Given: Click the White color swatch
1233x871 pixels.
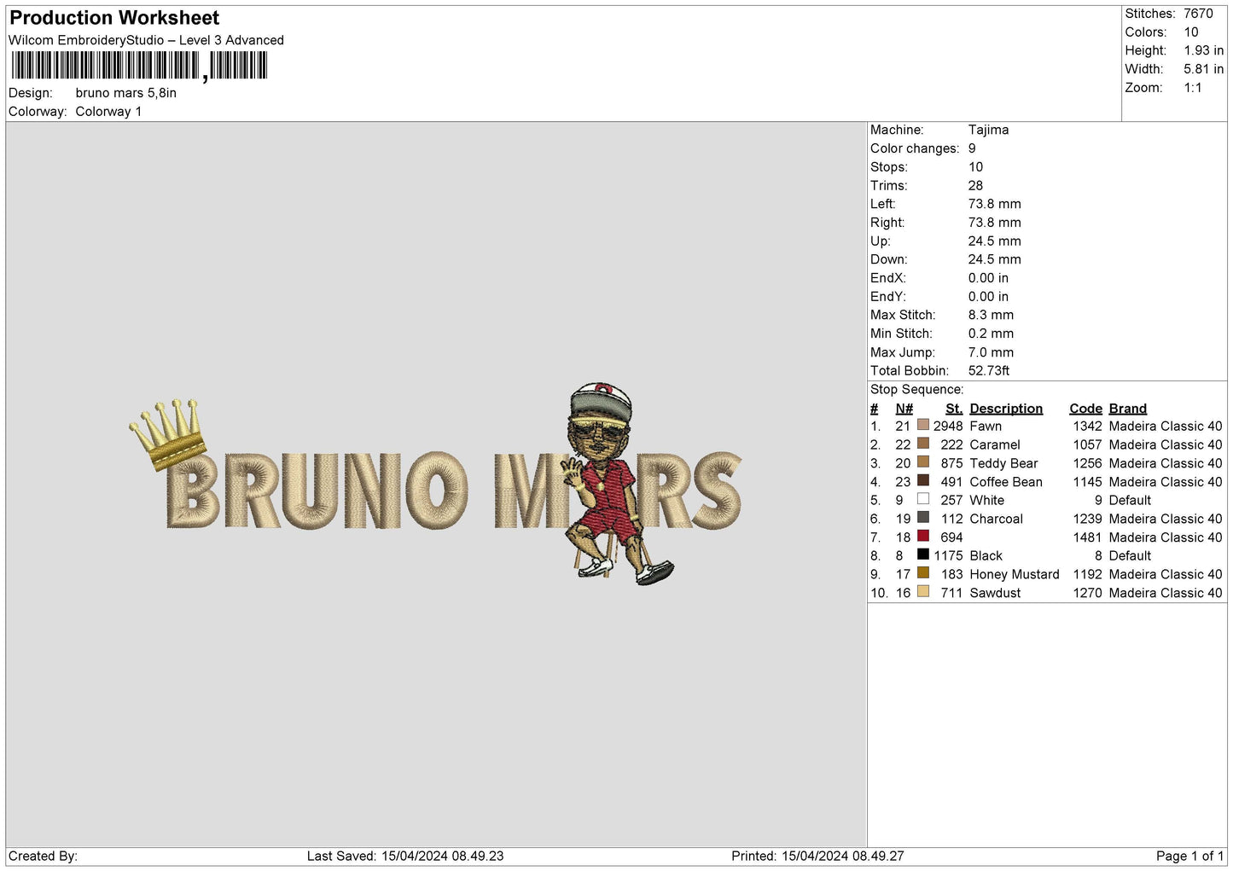Looking at the screenshot, I should (922, 499).
